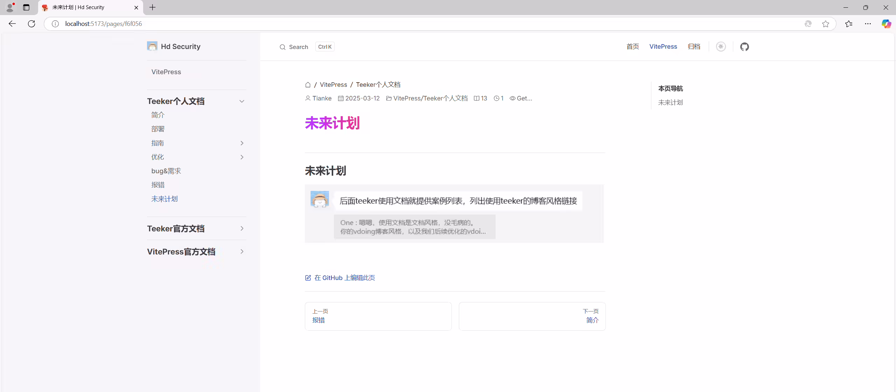Click the Hd Security site title
Image resolution: width=896 pixels, height=392 pixels.
pos(181,47)
